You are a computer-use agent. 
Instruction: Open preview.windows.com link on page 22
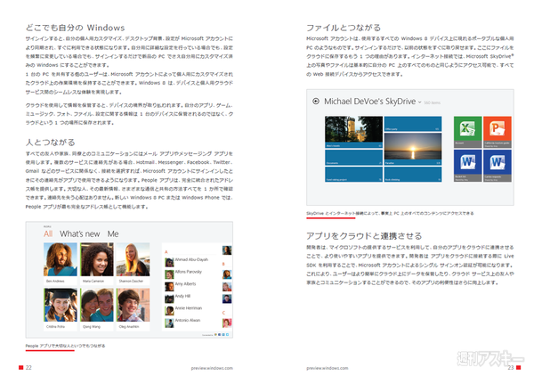(212, 368)
